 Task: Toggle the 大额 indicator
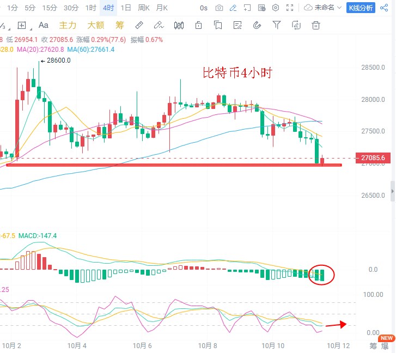point(96,25)
